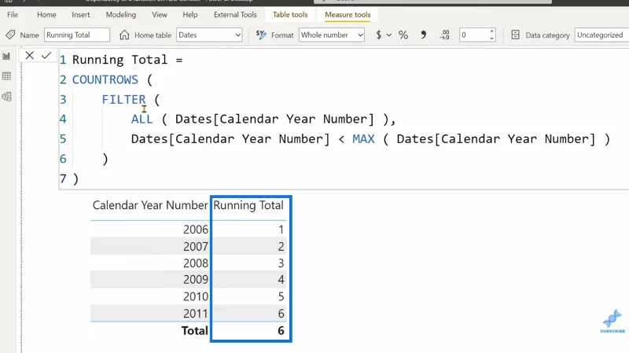Open the Data category Uncategorized dropdown
Viewport: 629px width, 353px height.
(x=601, y=35)
